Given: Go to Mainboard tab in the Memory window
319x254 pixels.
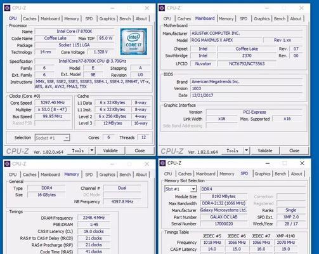Looking at the screenshot, I should coord(50,175).
